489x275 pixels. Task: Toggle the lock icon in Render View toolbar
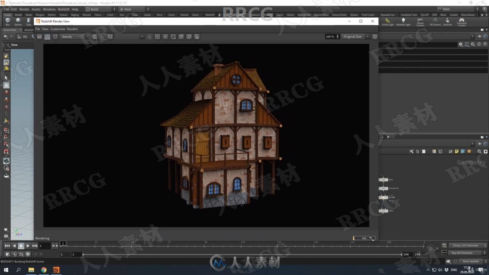[x=149, y=37]
